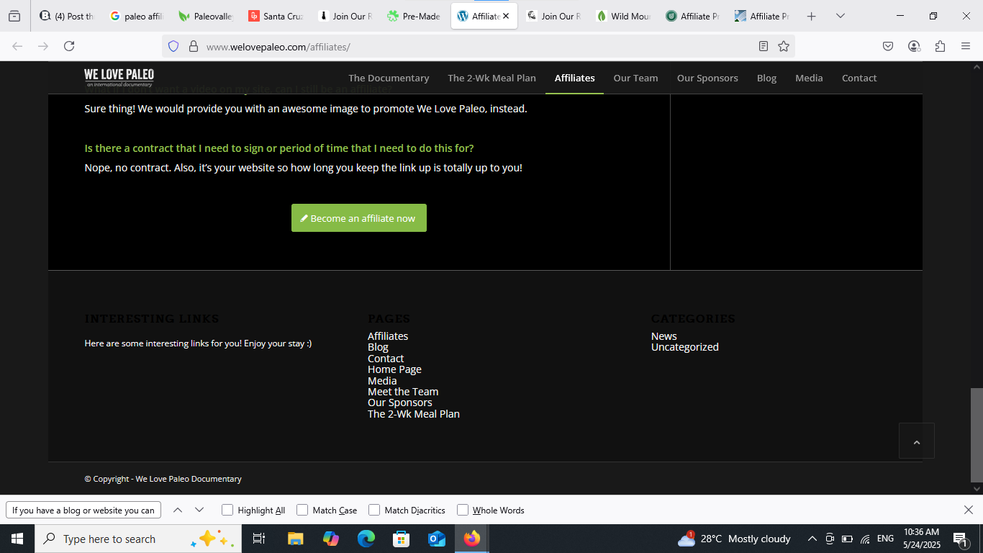The height and width of the screenshot is (553, 983).
Task: Open Meet the Team footer link
Action: click(403, 392)
